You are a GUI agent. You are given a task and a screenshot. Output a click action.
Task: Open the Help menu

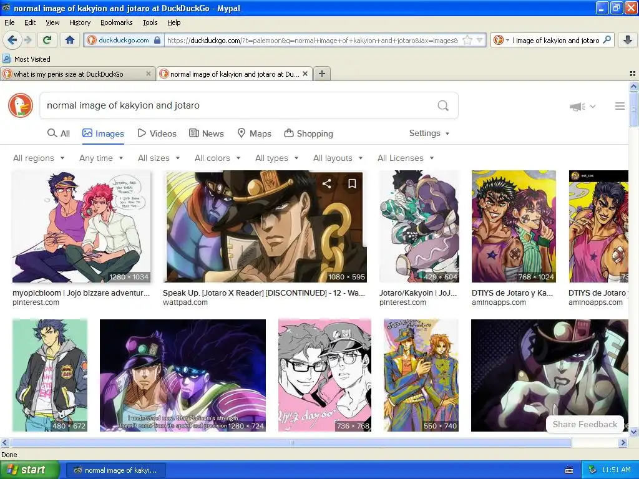[x=173, y=22]
